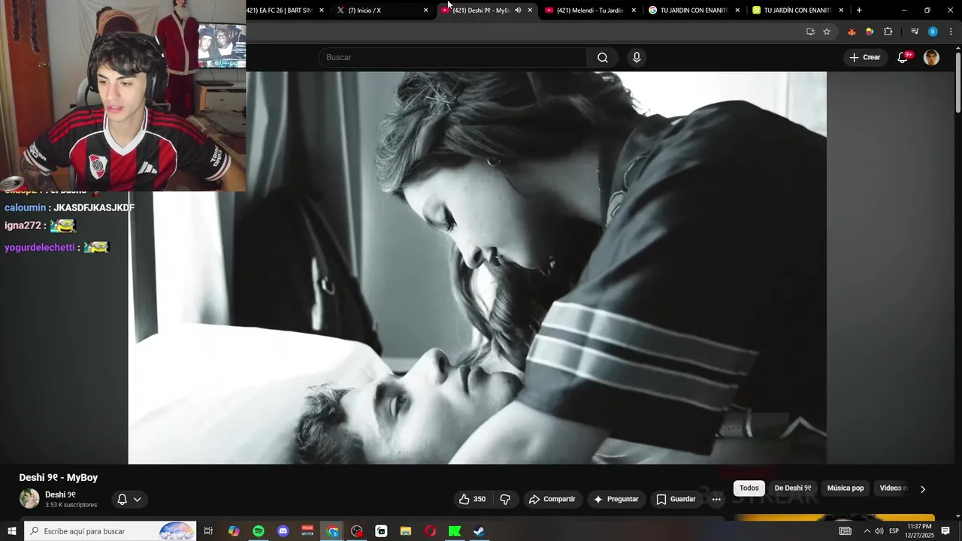The width and height of the screenshot is (962, 541).
Task: Click chat username yogurdelechetti
Action: click(39, 247)
